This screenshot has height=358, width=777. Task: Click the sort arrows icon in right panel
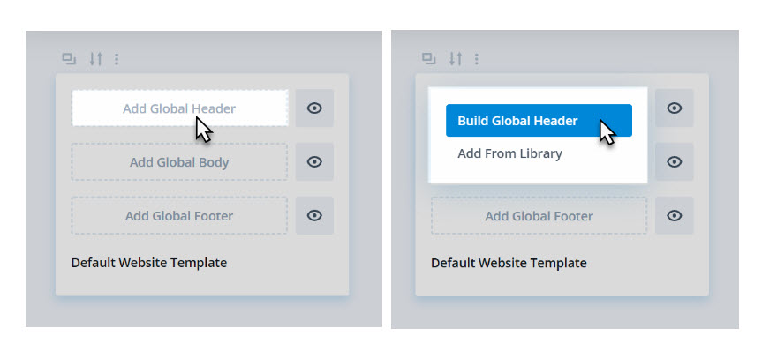coord(456,59)
